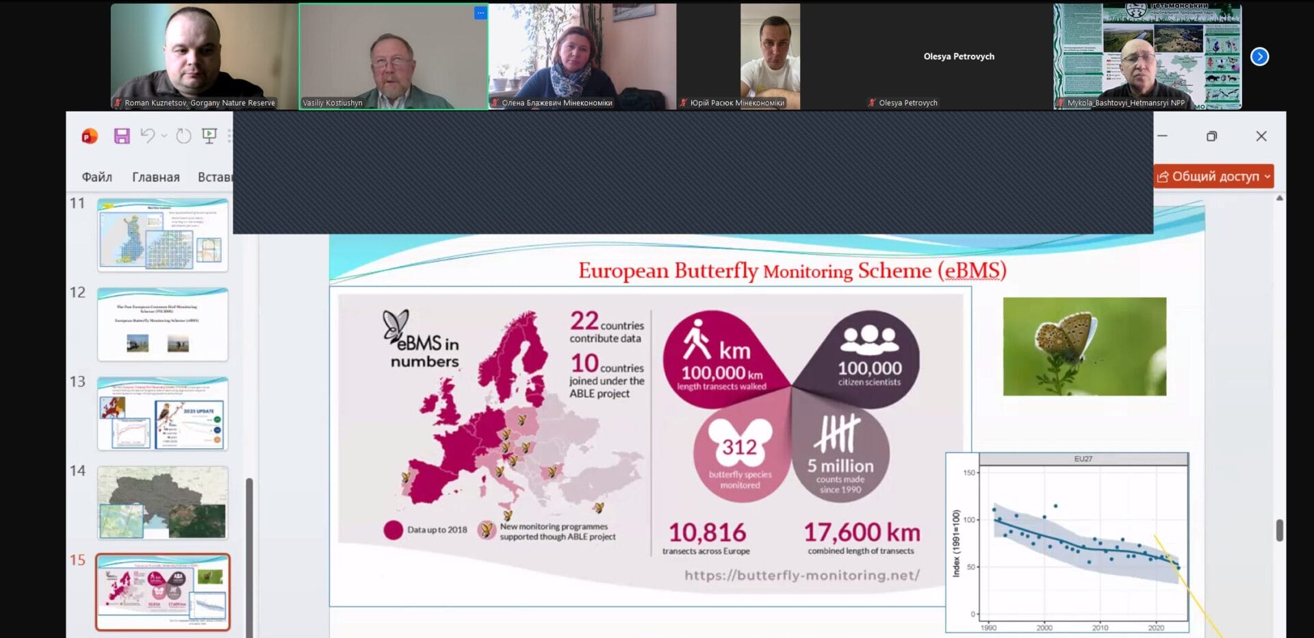
Task: Expand the Undo history dropdown arrow
Action: tap(164, 136)
